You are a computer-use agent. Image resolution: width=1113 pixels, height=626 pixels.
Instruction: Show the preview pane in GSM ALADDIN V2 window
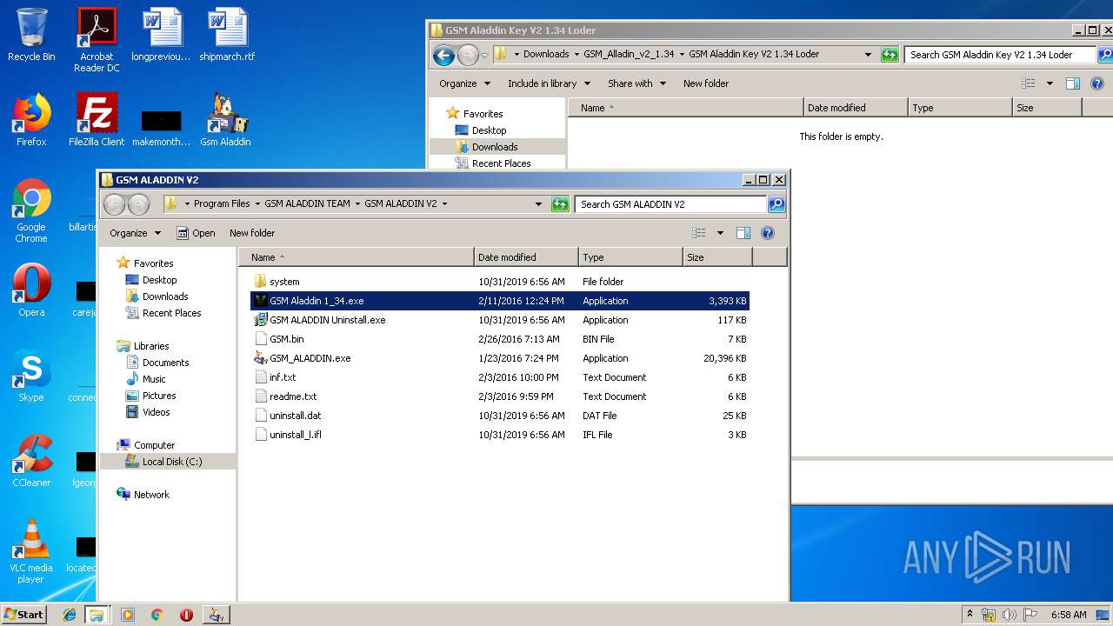click(x=743, y=233)
